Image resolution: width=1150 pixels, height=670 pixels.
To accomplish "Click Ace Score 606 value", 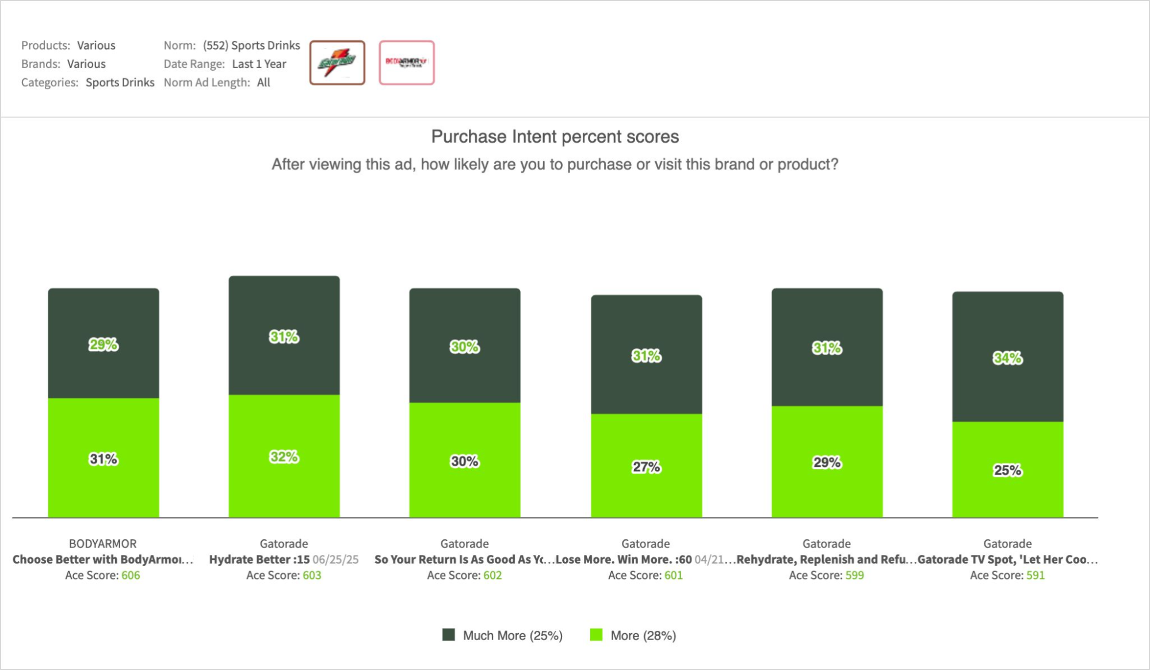I will pyautogui.click(x=131, y=575).
